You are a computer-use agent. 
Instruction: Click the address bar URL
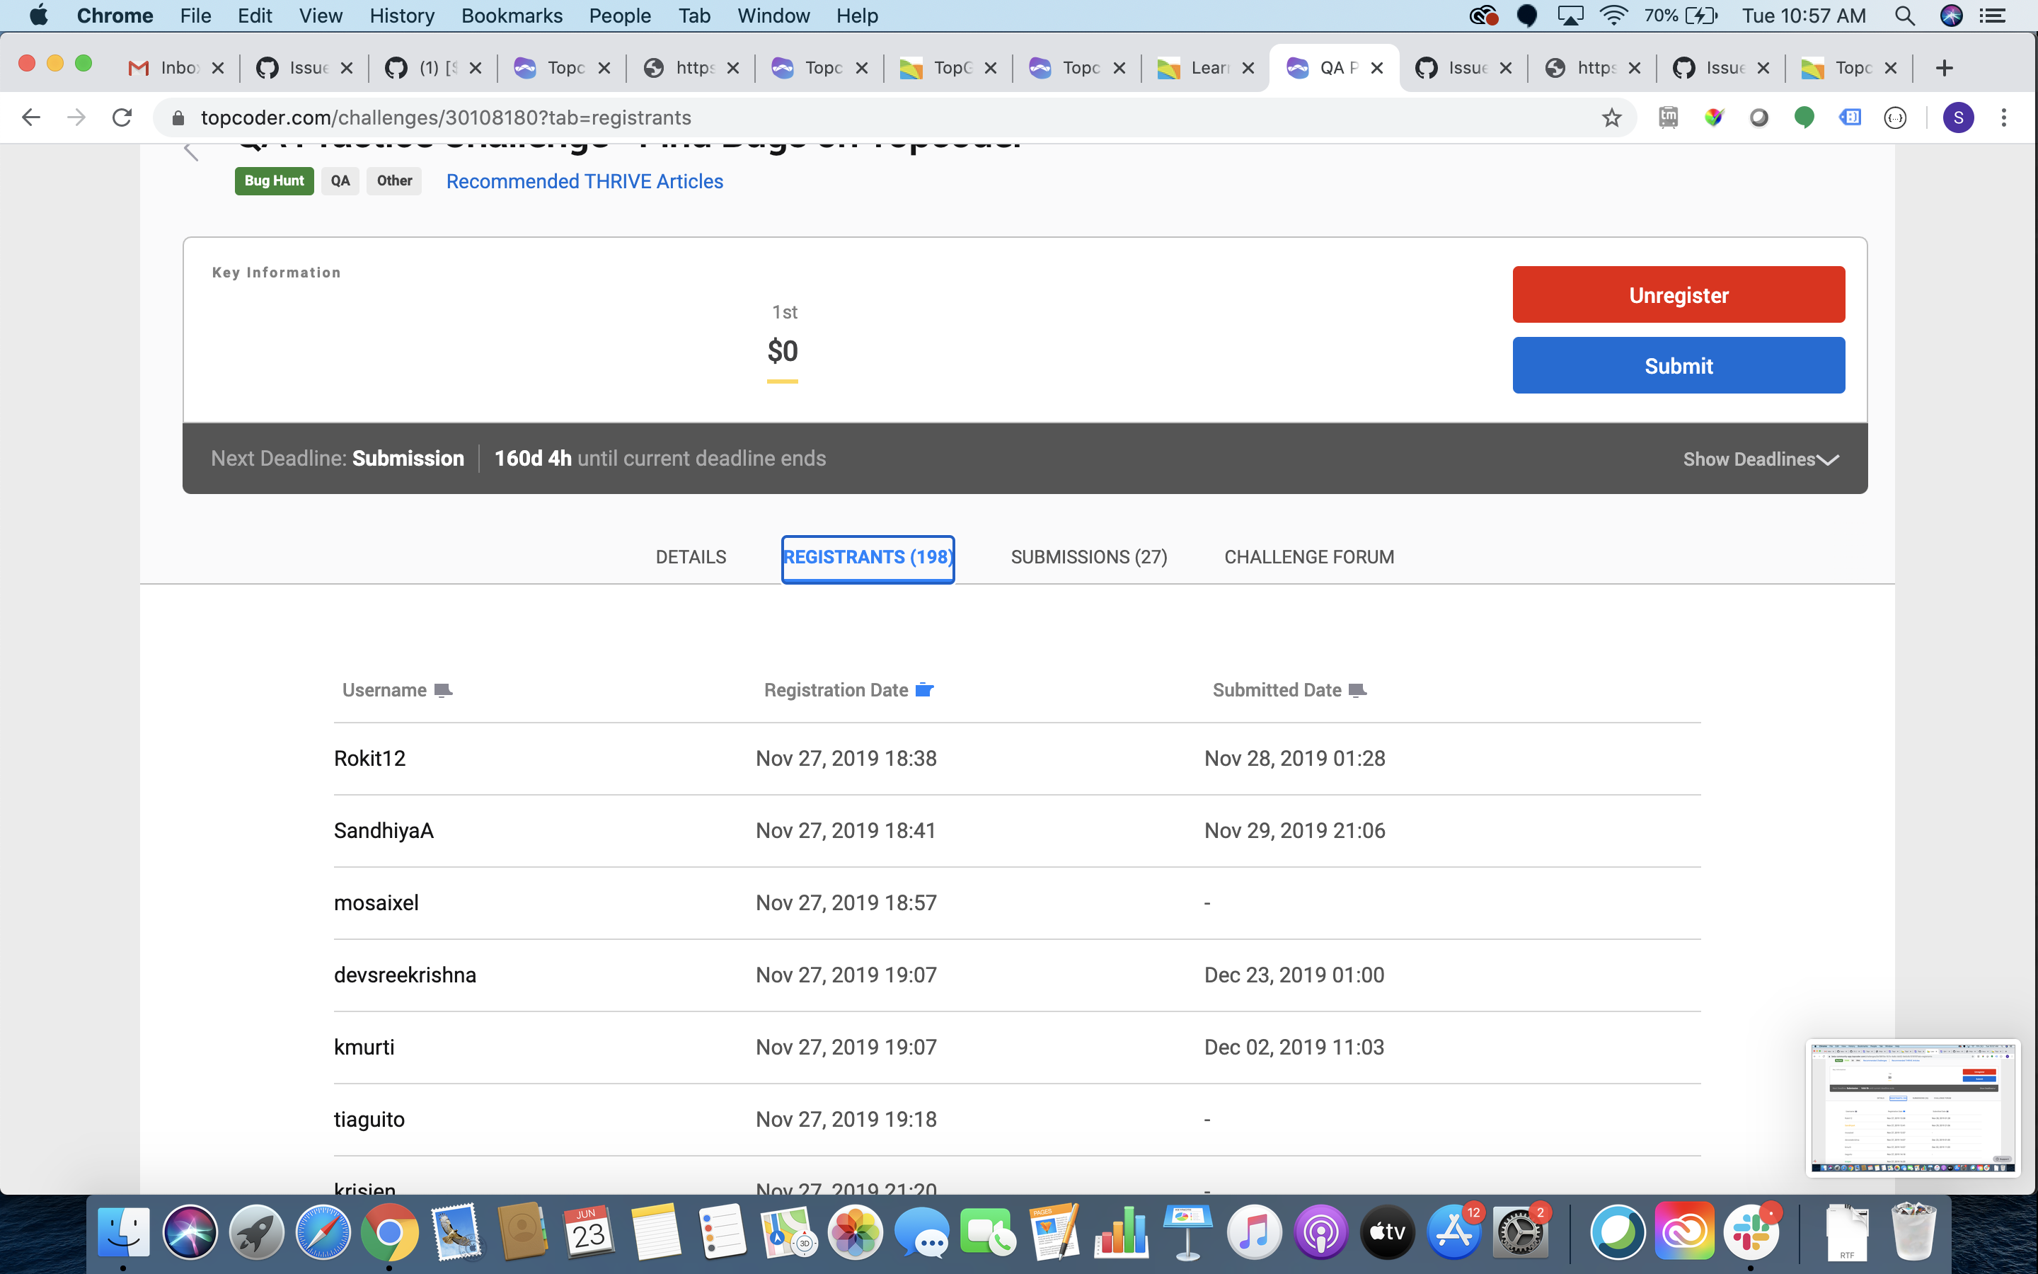[446, 118]
